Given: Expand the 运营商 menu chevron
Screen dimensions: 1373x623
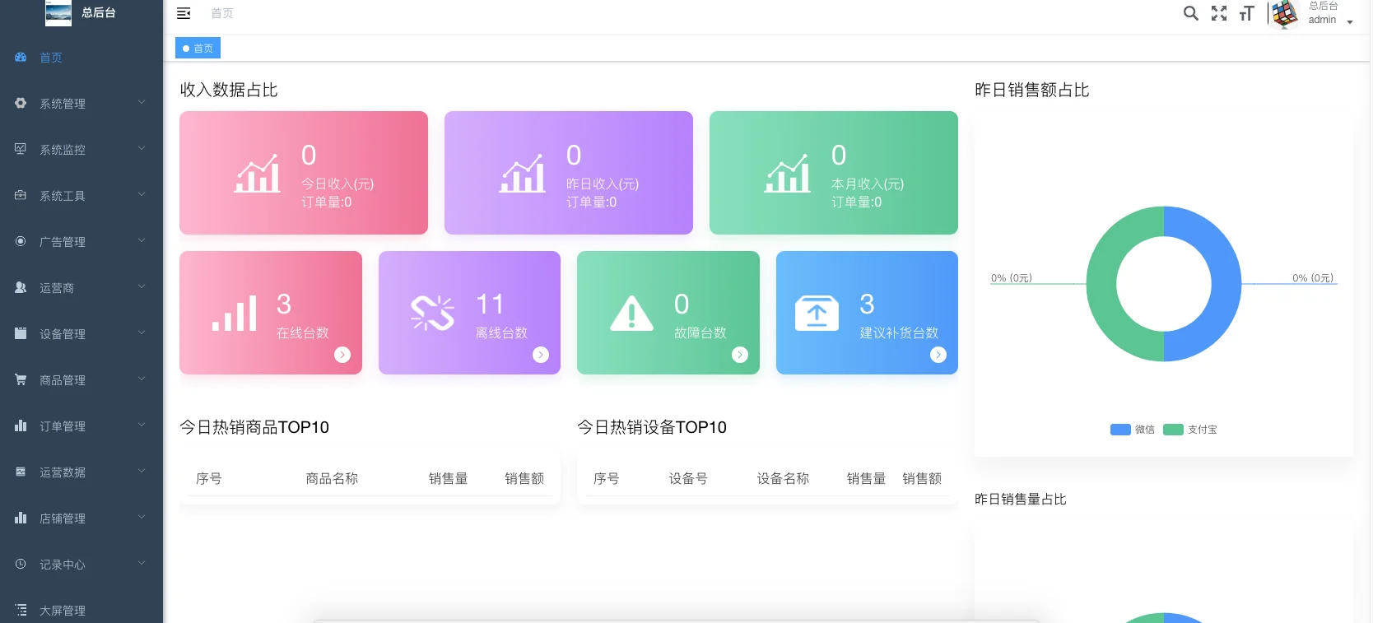Looking at the screenshot, I should coord(142,287).
